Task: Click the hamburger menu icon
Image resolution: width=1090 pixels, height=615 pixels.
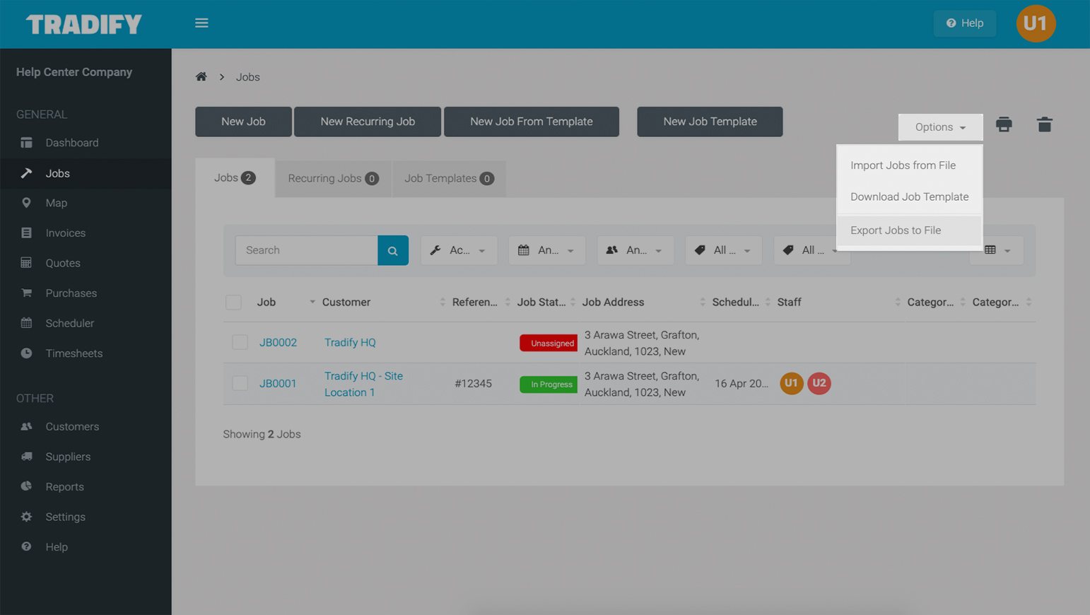Action: (201, 23)
